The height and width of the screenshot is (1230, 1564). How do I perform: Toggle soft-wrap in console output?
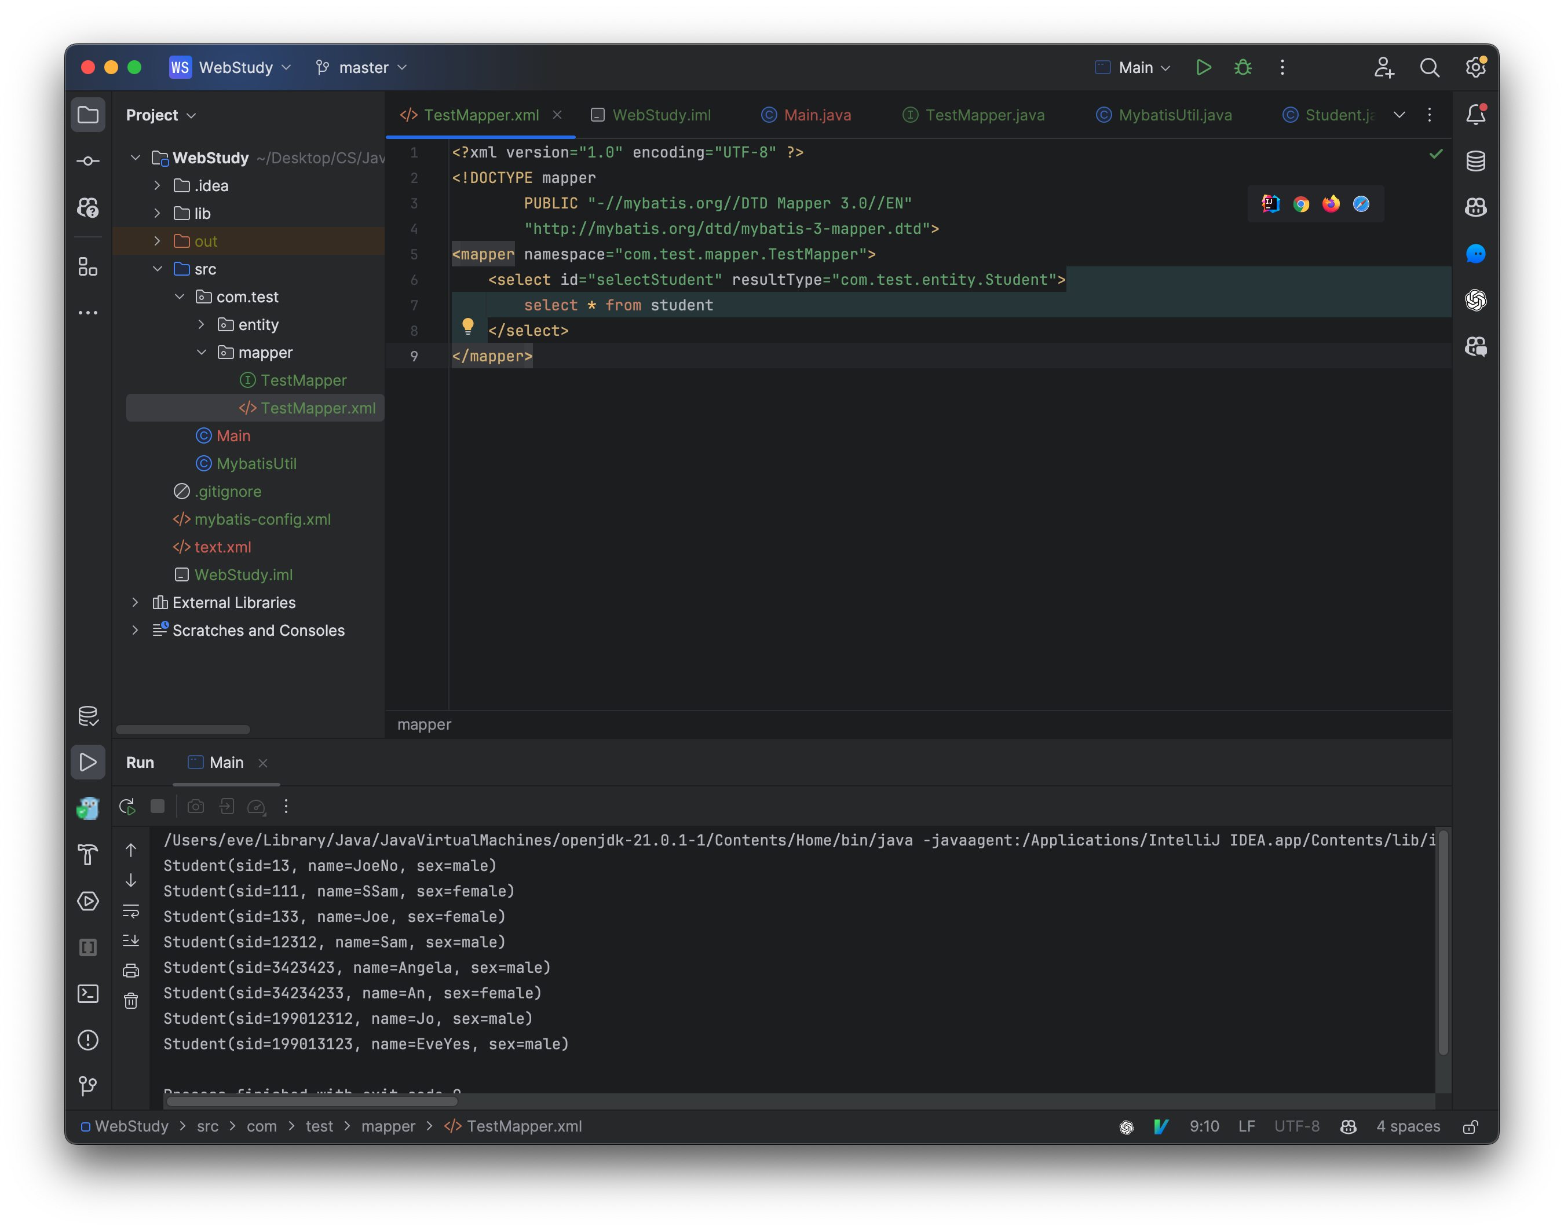132,911
